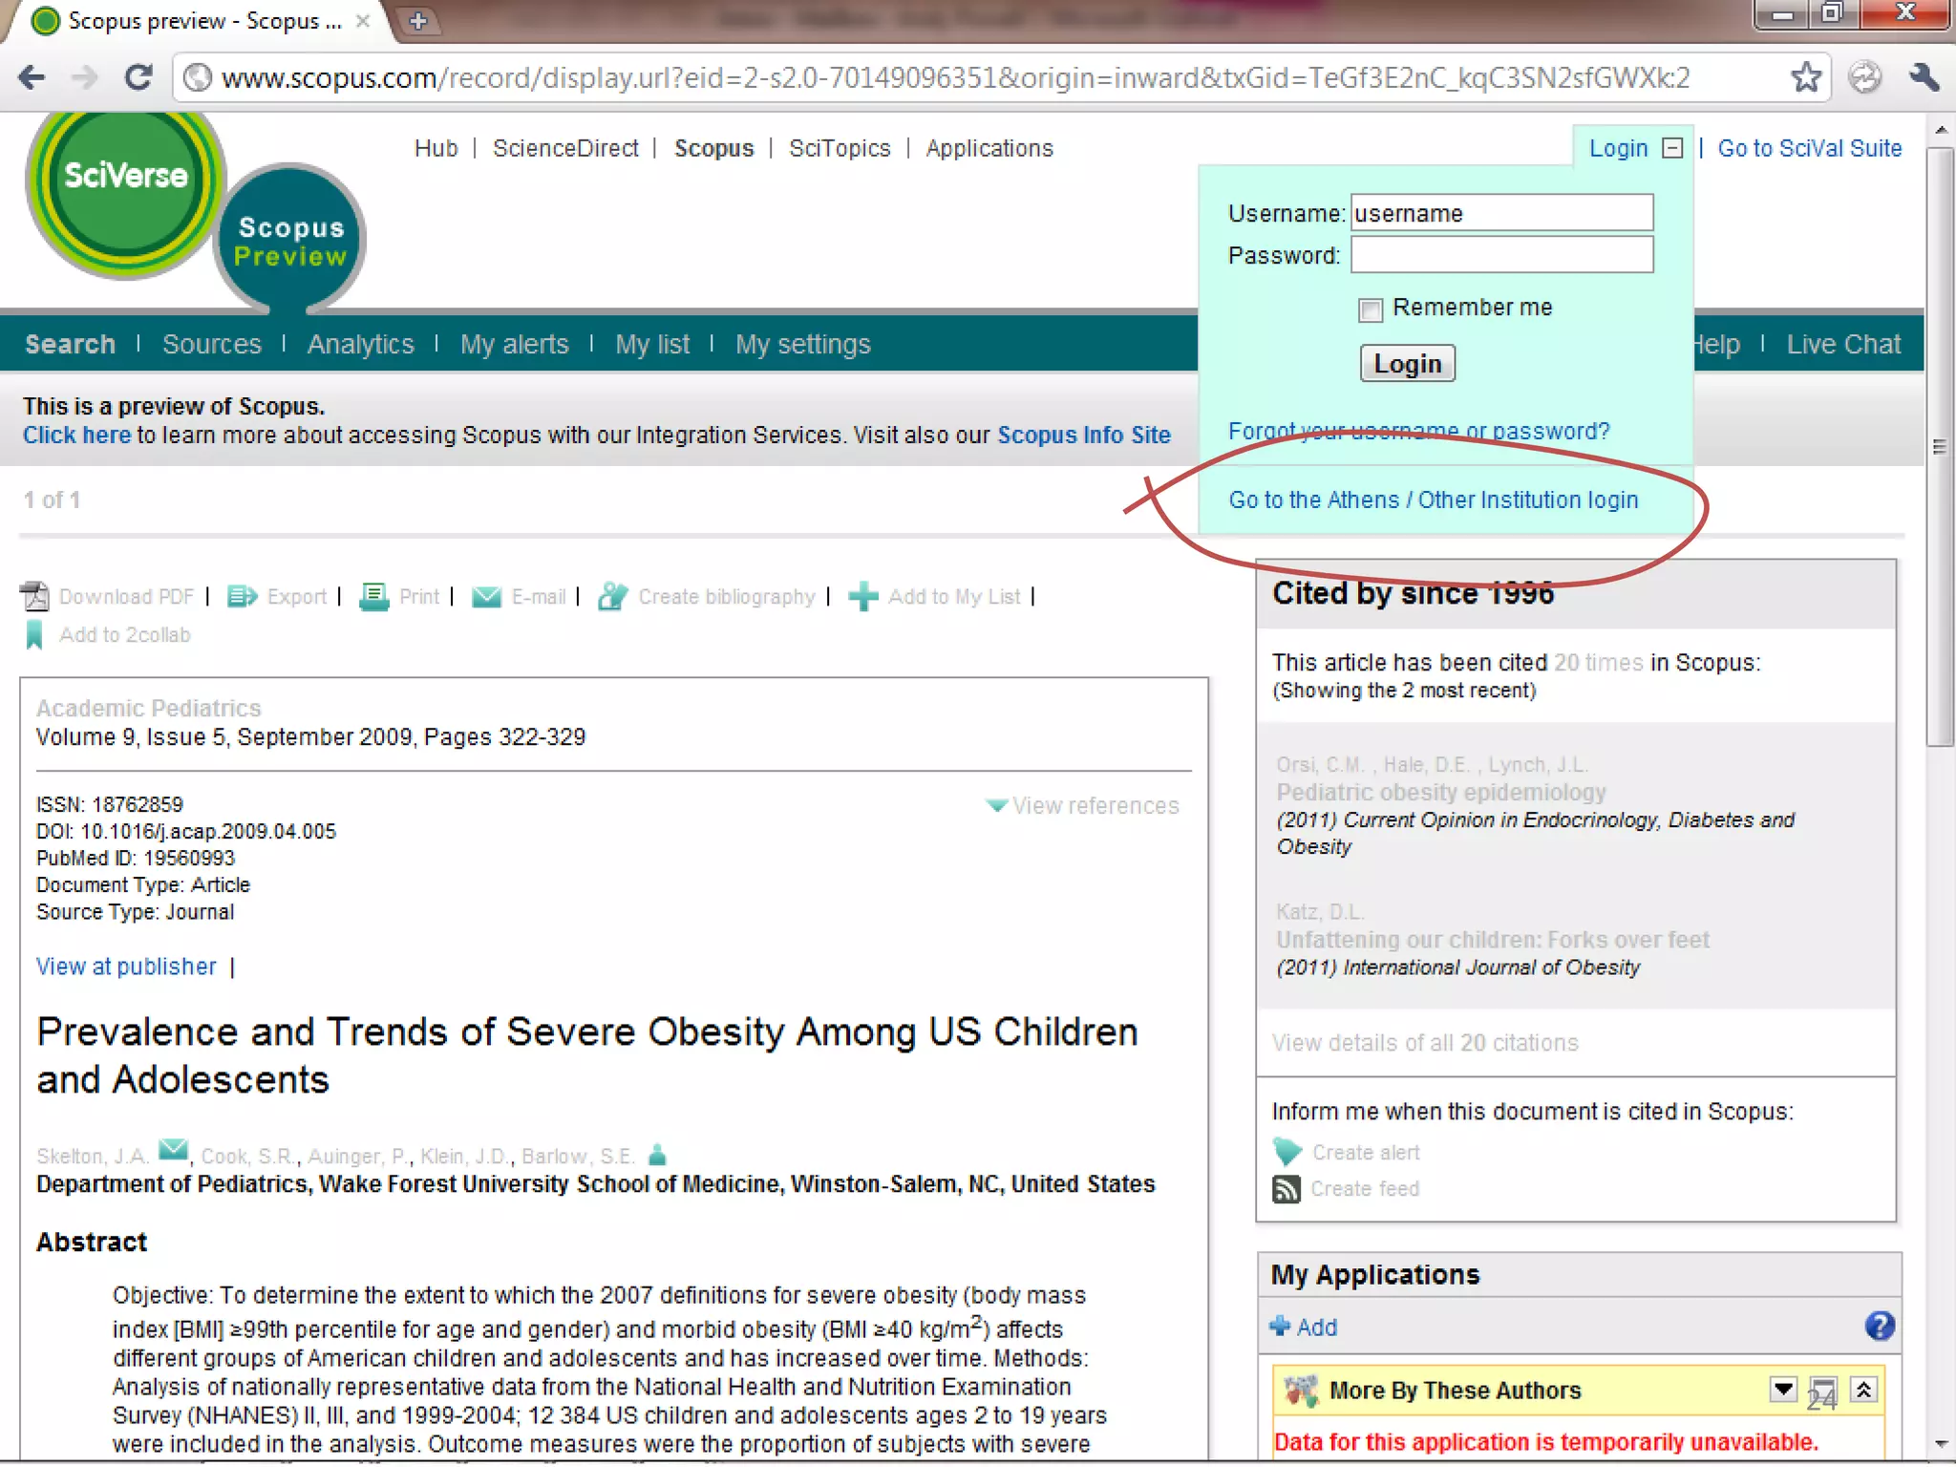Click the page vertical scrollbar thumb

(x=1940, y=446)
